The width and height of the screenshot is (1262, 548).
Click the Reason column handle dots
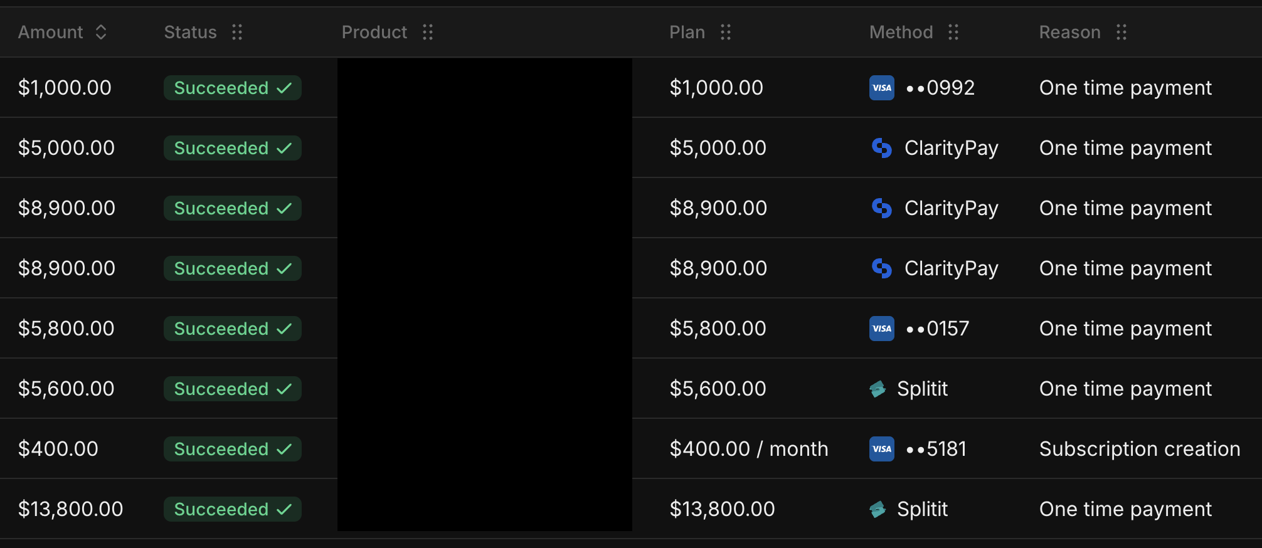pyautogui.click(x=1121, y=32)
